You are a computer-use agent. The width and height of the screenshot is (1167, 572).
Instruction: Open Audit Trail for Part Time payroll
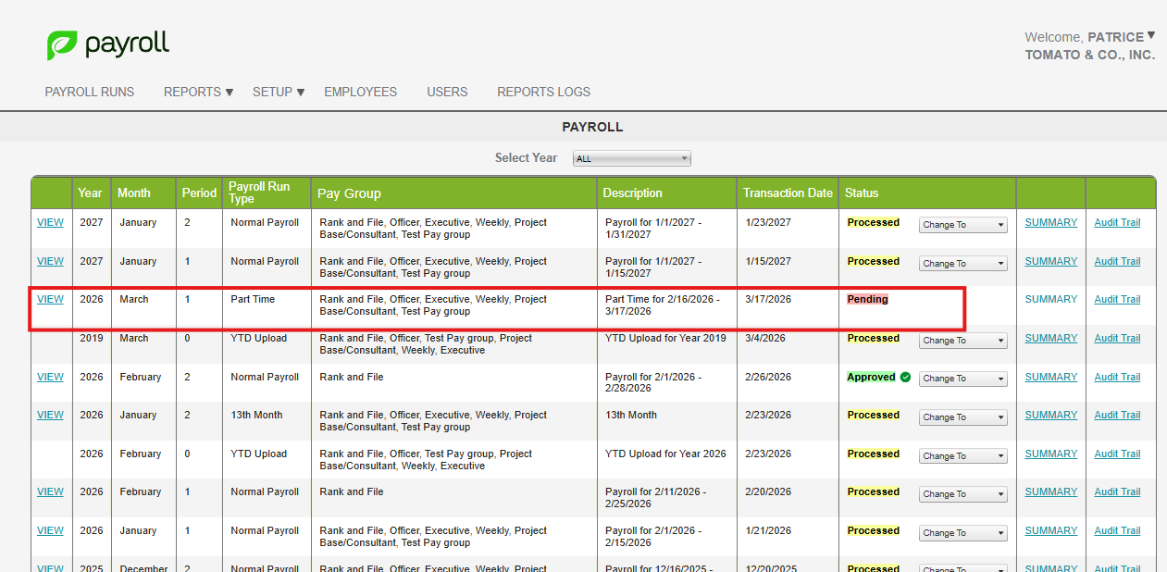pos(1117,299)
